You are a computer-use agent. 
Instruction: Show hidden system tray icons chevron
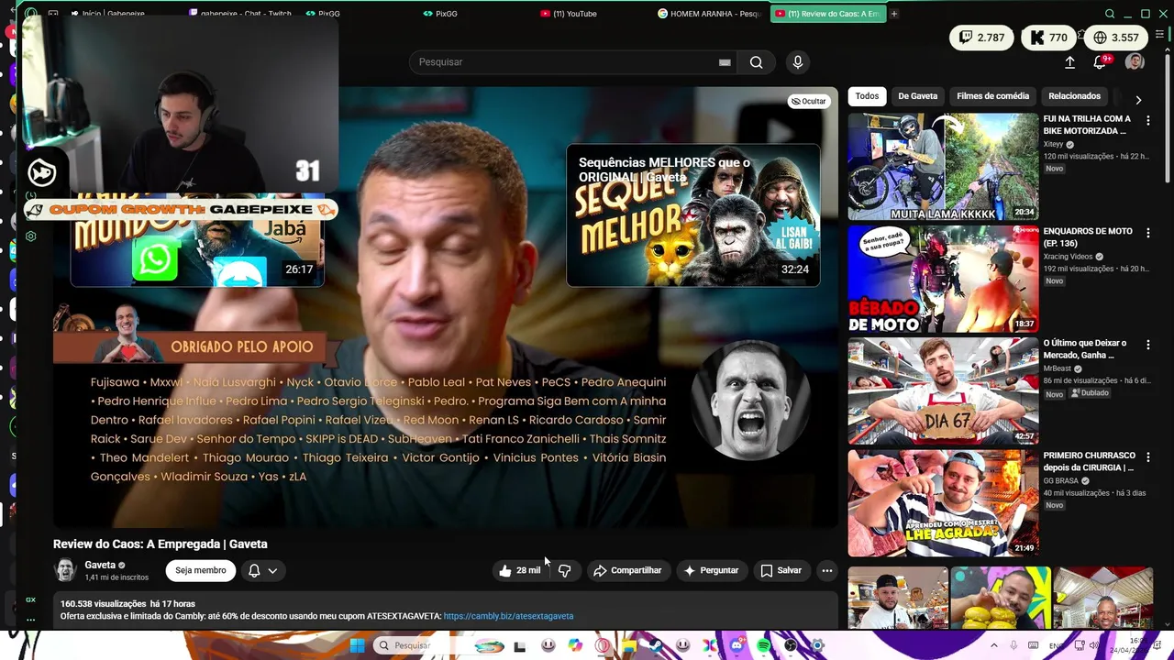point(993,645)
